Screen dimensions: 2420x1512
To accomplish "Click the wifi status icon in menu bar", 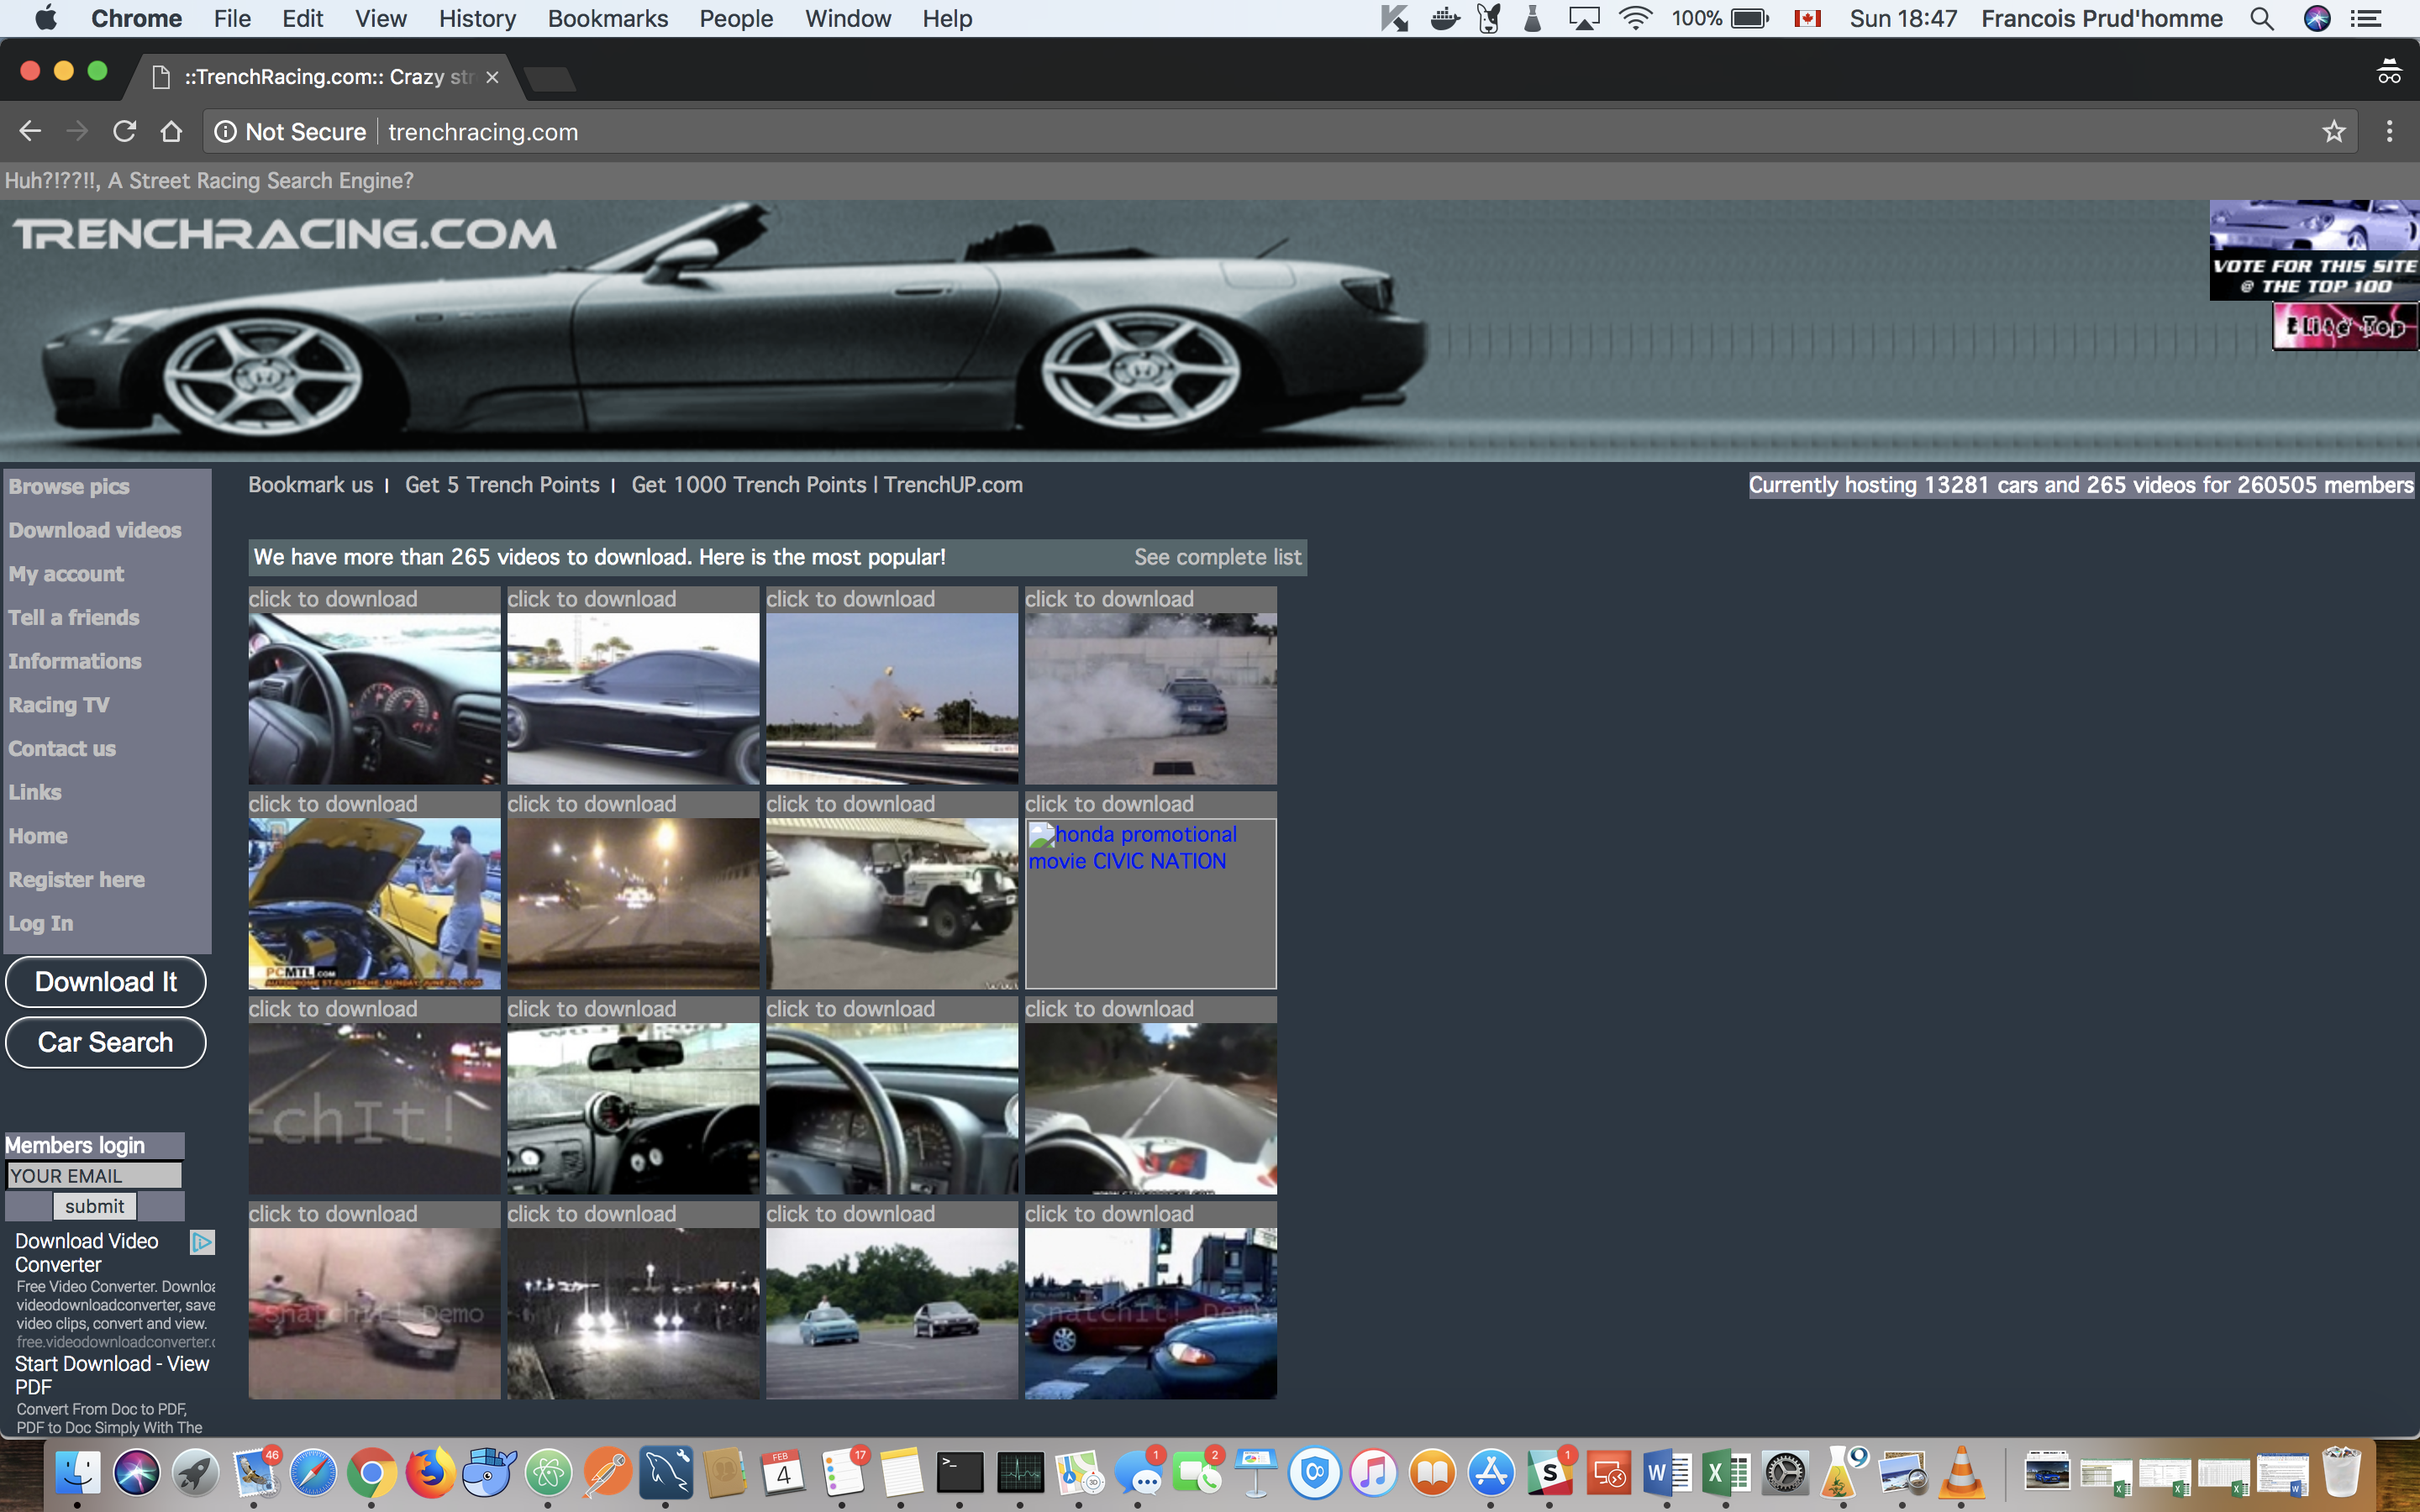I will pyautogui.click(x=1633, y=19).
